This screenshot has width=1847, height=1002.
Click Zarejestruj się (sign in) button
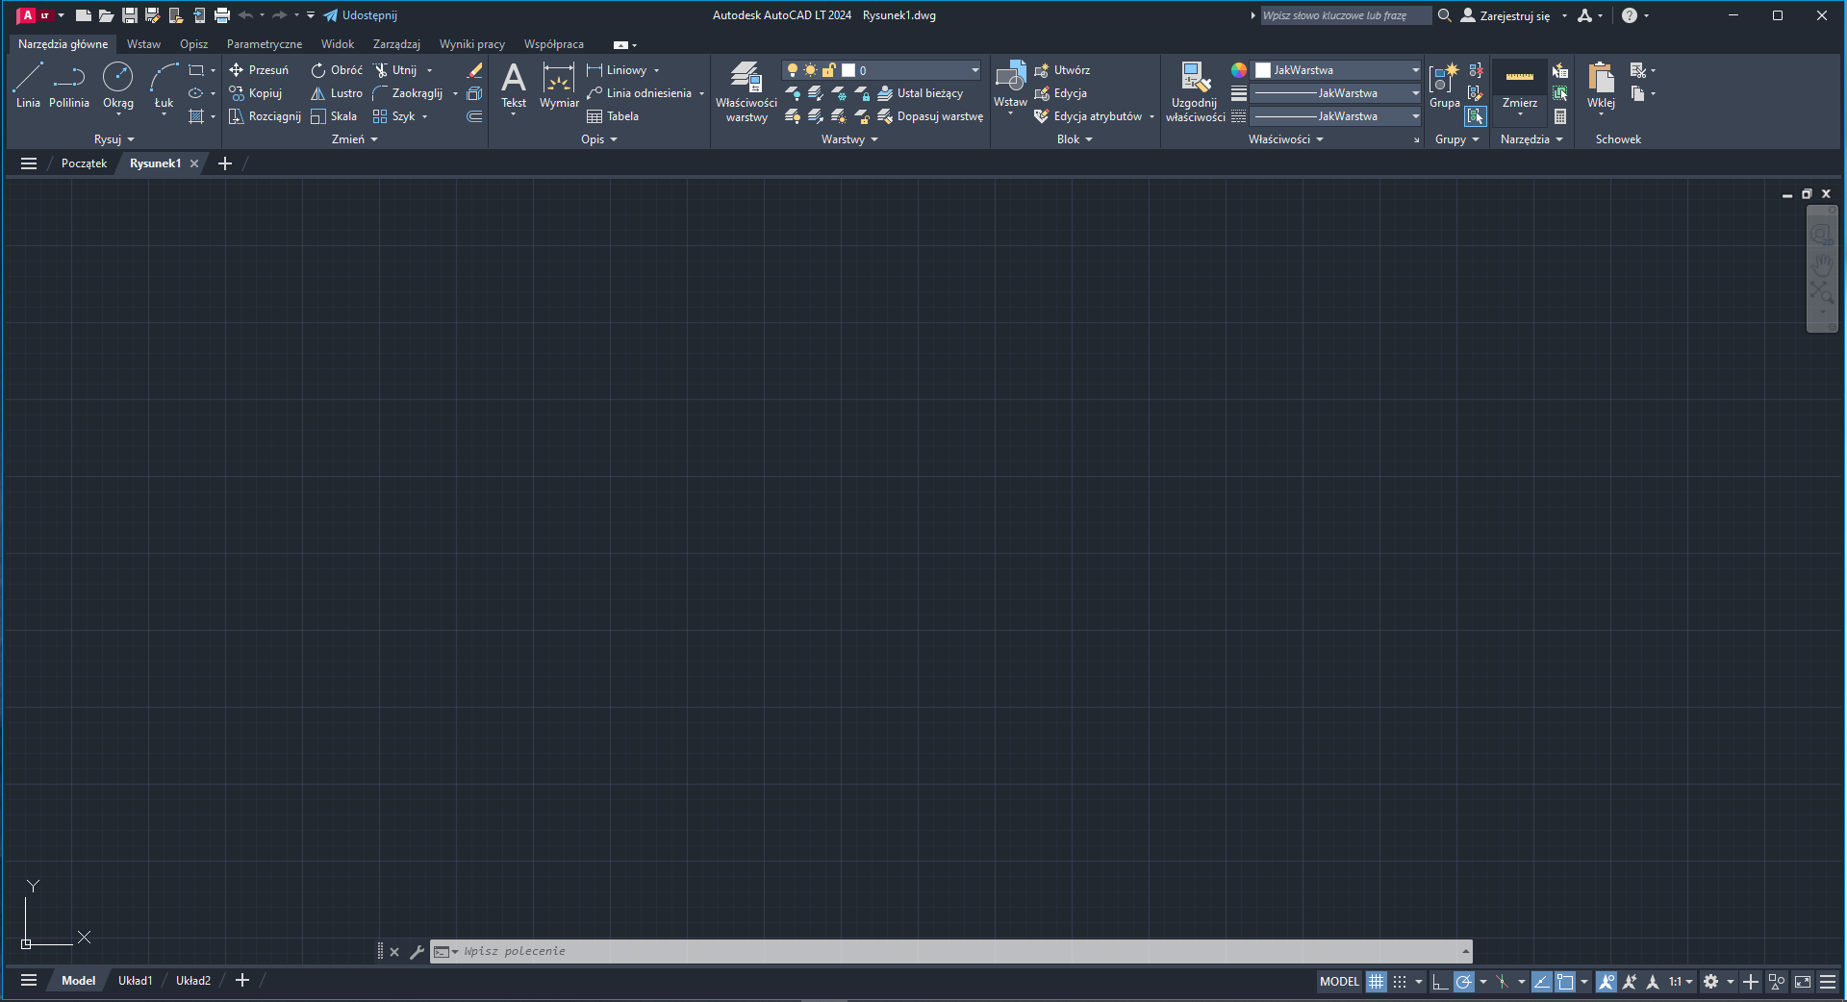point(1506,15)
